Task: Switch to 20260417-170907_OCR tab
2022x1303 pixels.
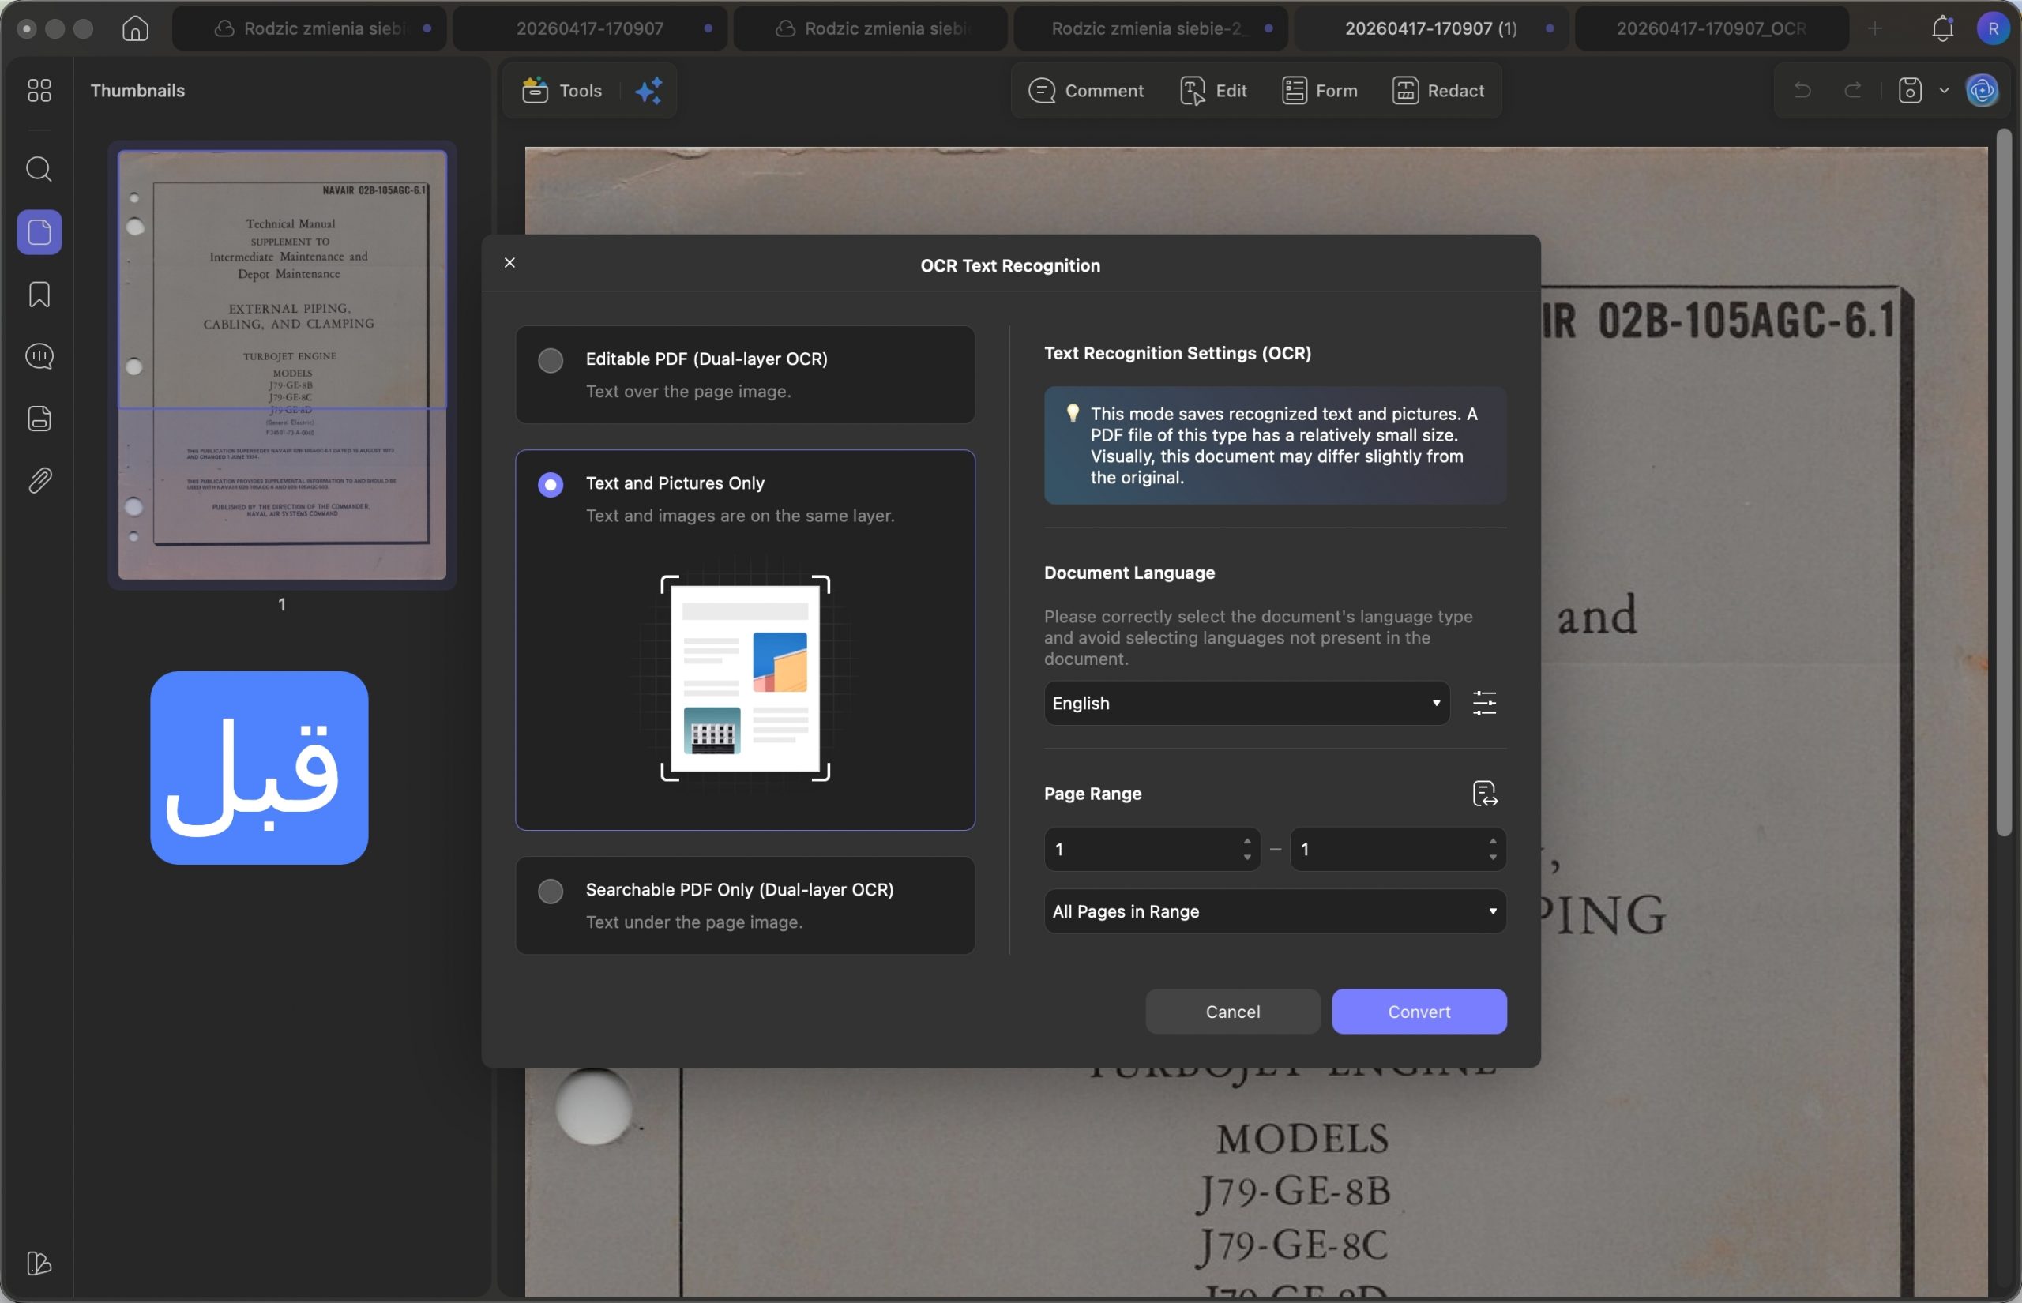Action: click(x=1712, y=28)
